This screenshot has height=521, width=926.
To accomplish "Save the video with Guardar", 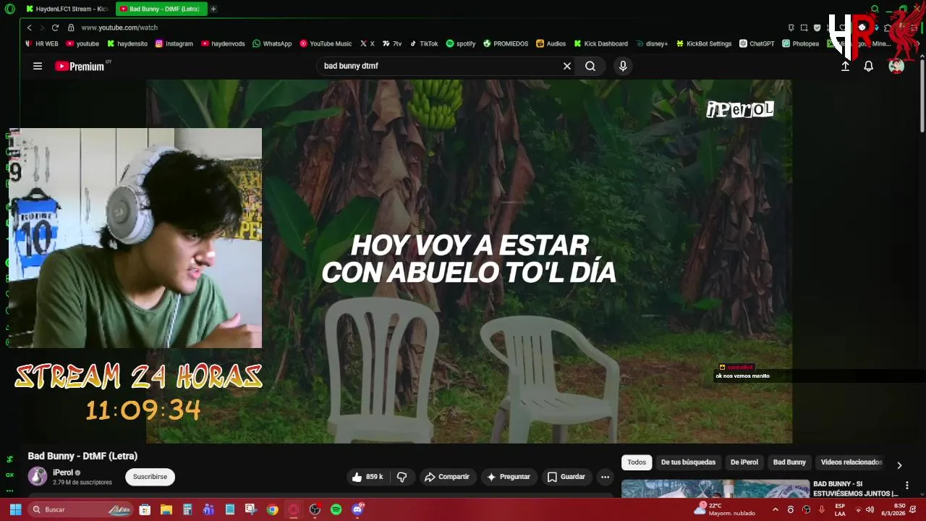I will (566, 477).
